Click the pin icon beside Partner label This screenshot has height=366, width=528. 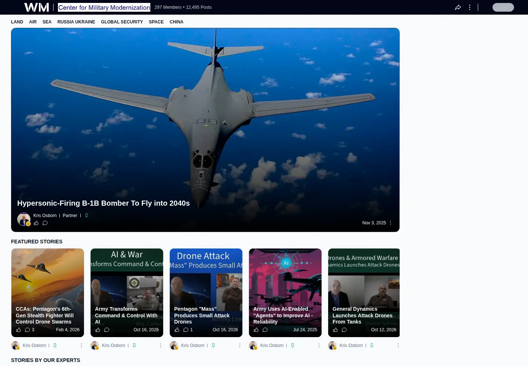click(87, 216)
